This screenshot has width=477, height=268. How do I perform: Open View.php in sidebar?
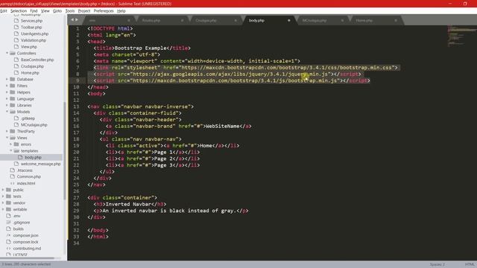point(28,47)
